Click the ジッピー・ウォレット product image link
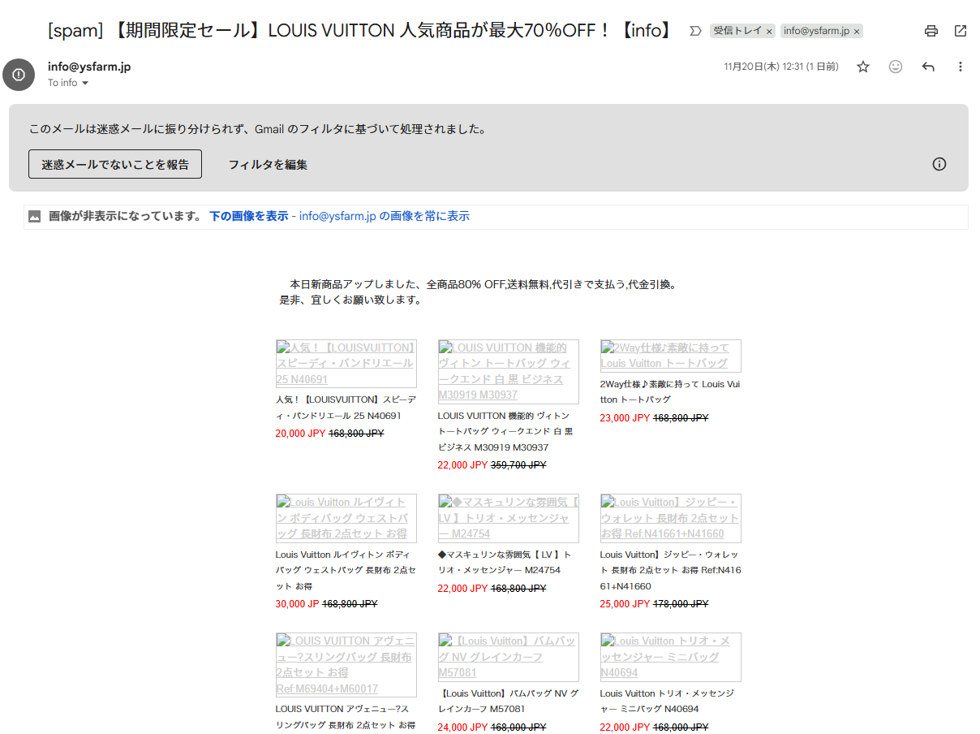 coord(670,518)
